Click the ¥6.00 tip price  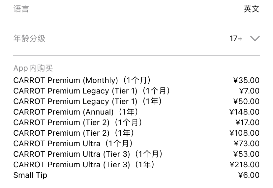point(249,175)
